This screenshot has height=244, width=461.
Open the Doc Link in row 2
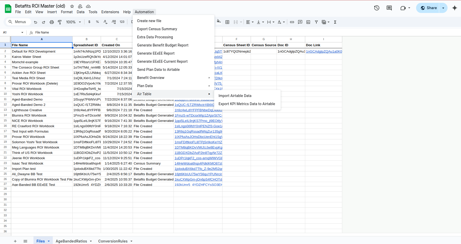[324, 52]
